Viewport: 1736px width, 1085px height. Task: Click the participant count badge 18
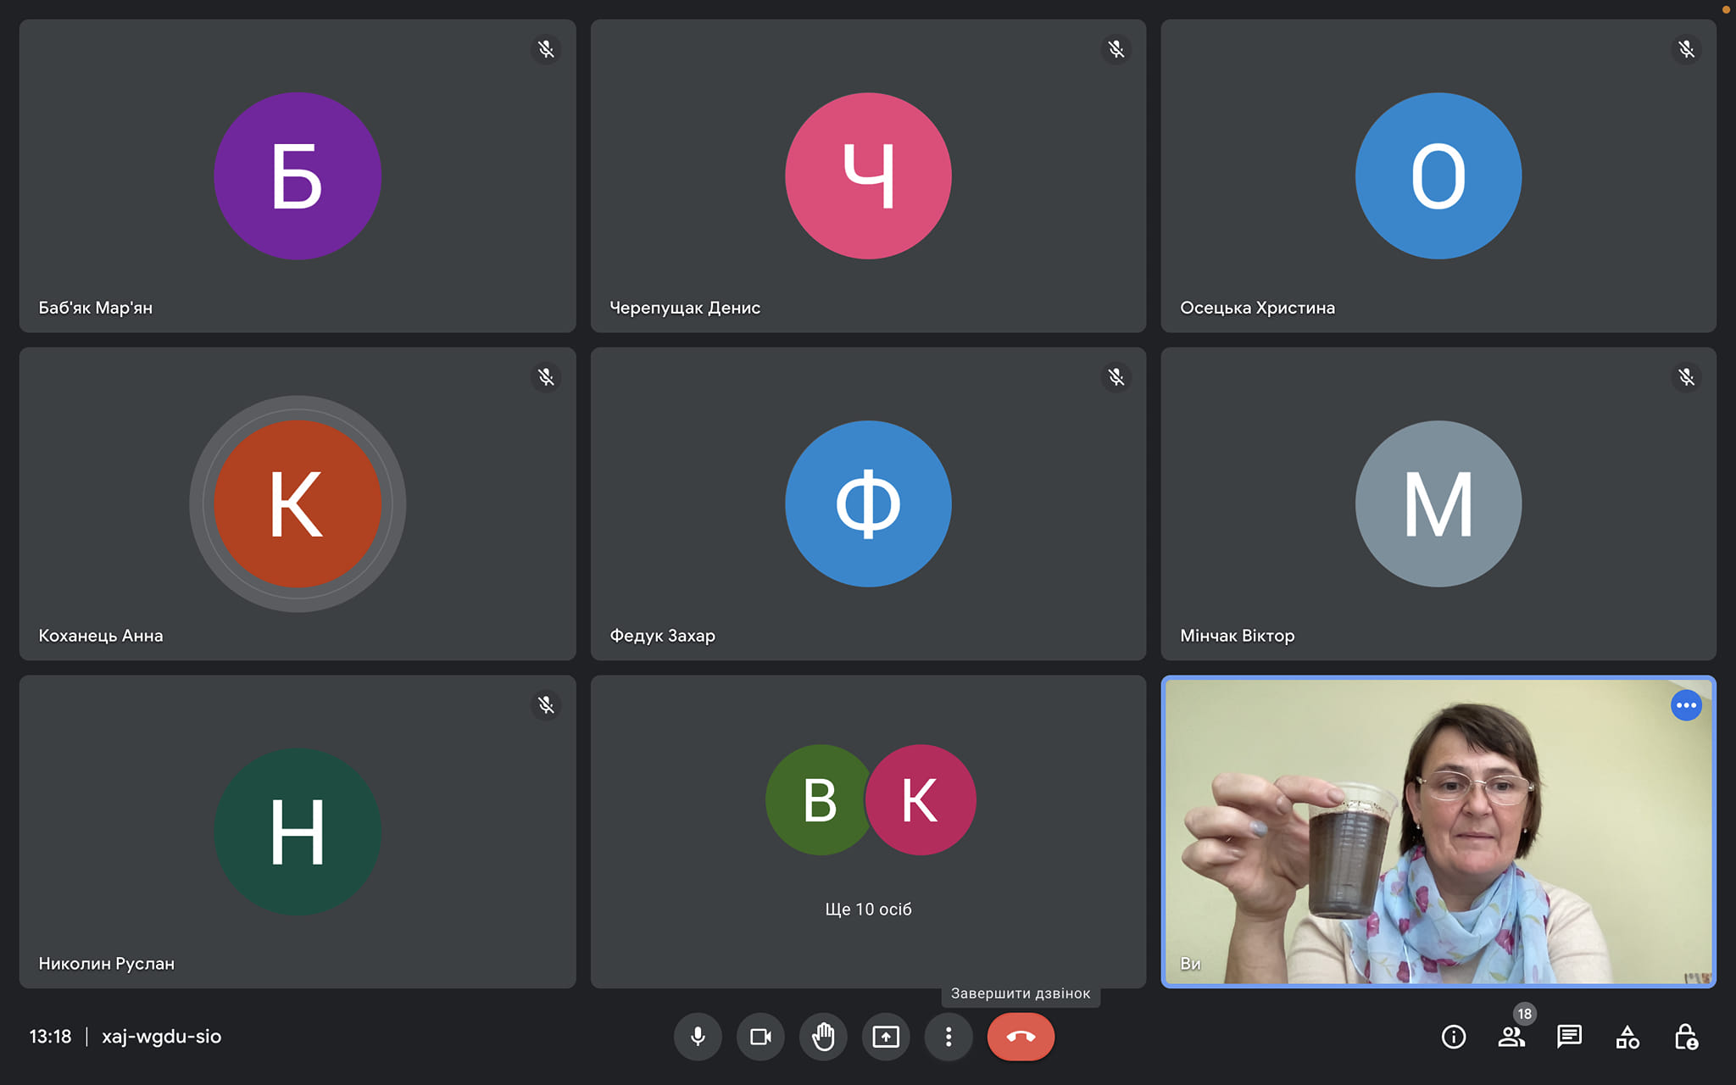[1524, 1014]
